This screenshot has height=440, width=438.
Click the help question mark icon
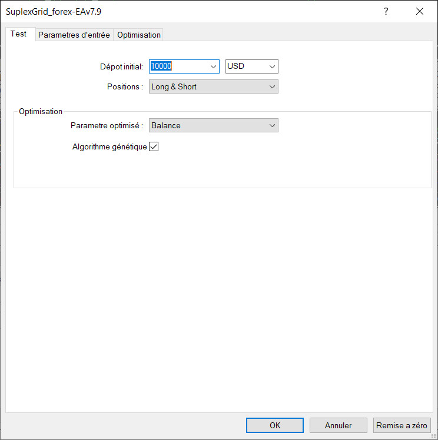(x=386, y=11)
